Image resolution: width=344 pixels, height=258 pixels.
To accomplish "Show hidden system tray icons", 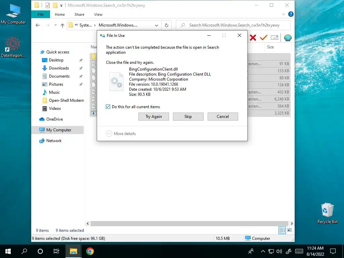I will [x=263, y=251].
